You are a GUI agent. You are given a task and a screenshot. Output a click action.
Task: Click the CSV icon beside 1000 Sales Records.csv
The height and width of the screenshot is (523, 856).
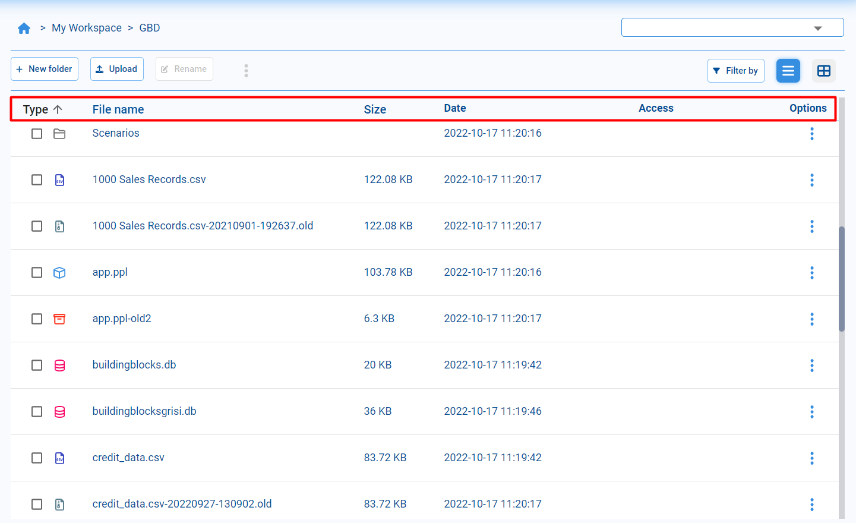59,179
